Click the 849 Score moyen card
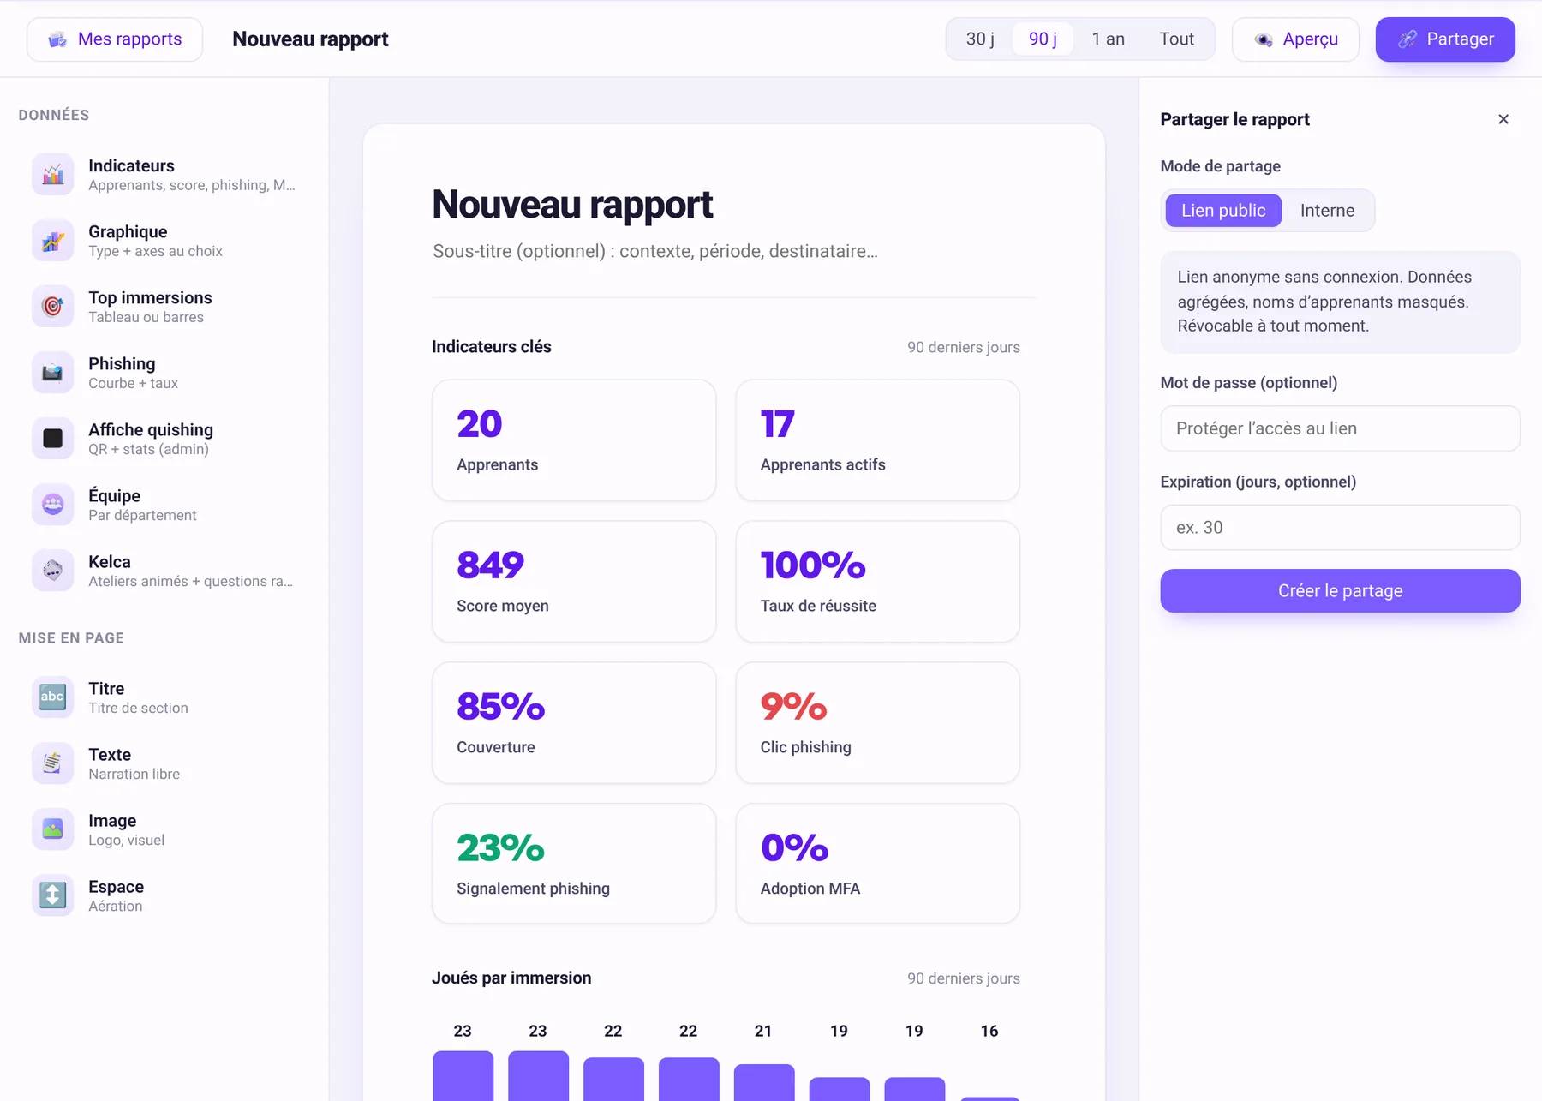The width and height of the screenshot is (1542, 1101). point(574,582)
